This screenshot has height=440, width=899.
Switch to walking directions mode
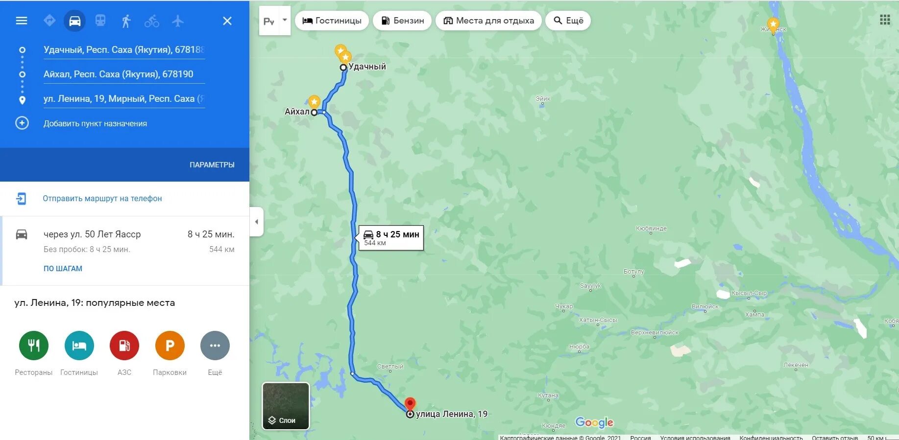click(126, 21)
